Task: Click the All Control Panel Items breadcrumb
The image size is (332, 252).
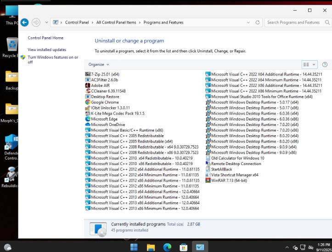Action: click(116, 22)
